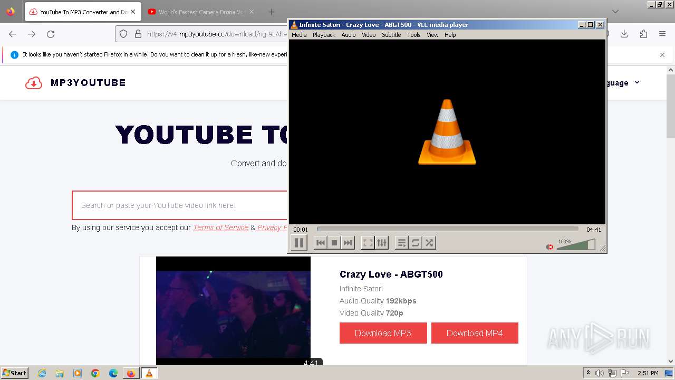Open the VLC View menu
Viewport: 675px width, 380px height.
pyautogui.click(x=432, y=35)
